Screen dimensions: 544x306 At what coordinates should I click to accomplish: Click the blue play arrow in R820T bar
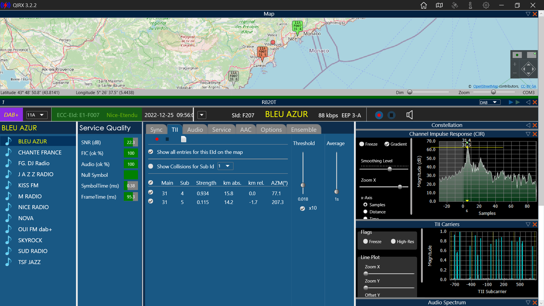click(511, 102)
